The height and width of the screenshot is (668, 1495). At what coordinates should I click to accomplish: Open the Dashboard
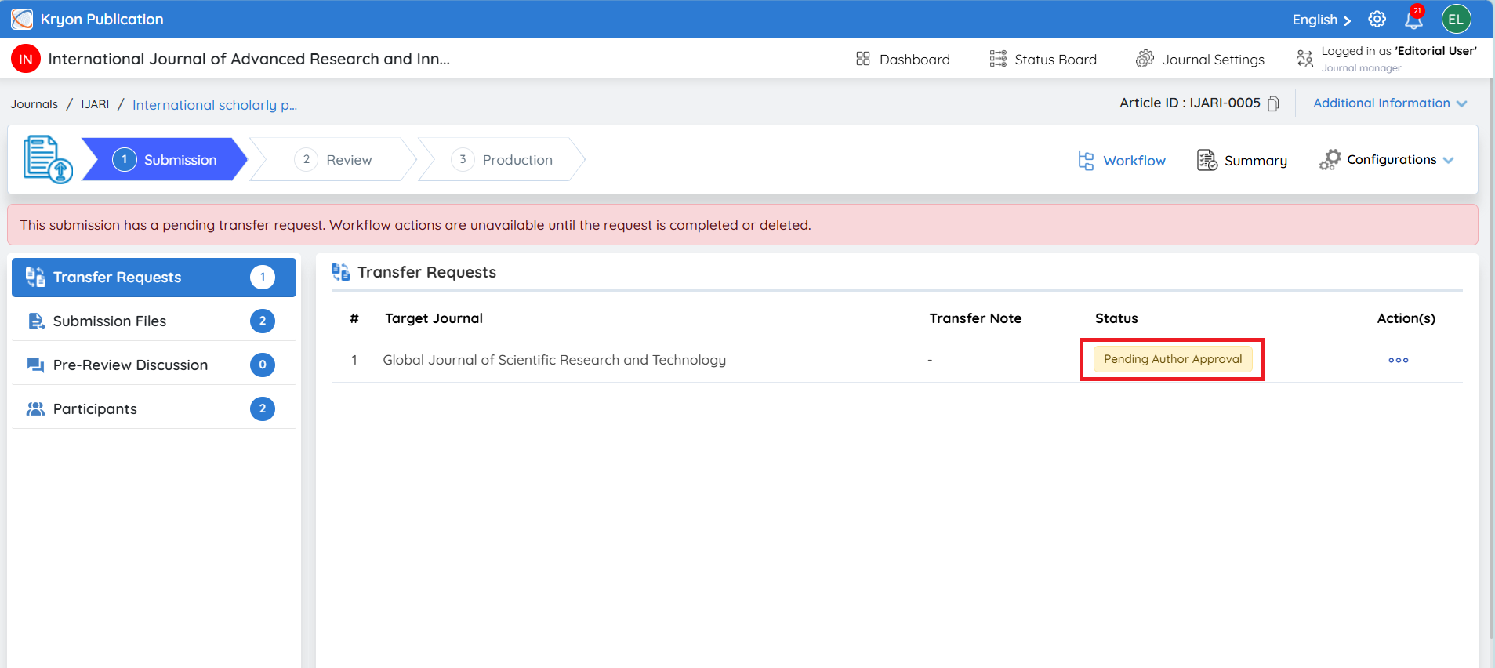902,59
